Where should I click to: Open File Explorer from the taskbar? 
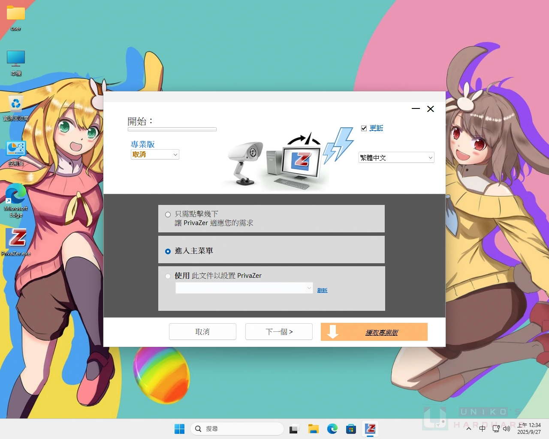point(313,429)
